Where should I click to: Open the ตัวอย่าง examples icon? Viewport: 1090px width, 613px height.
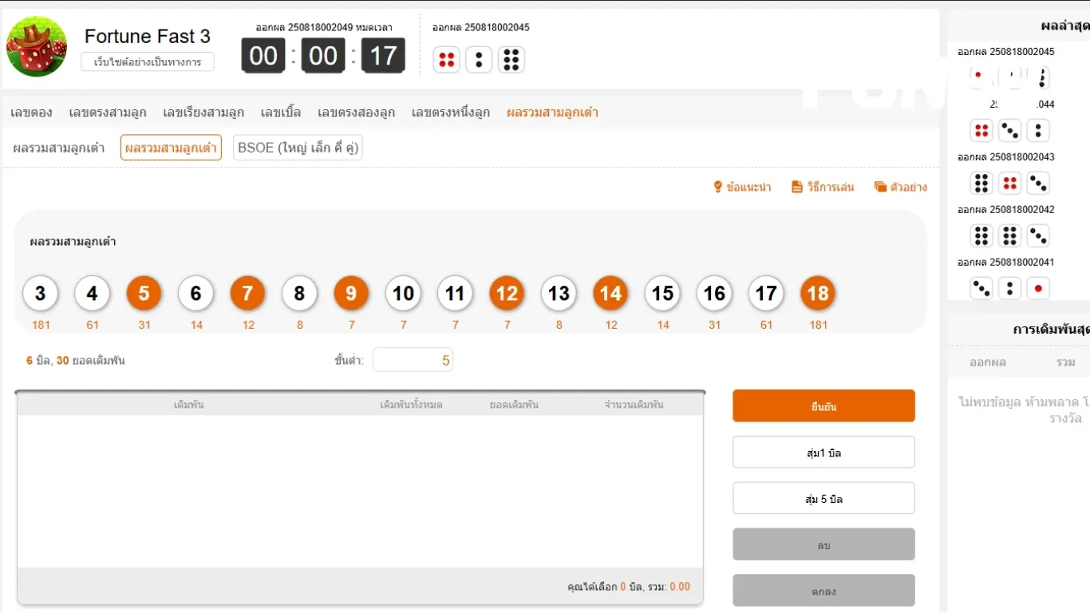point(880,187)
